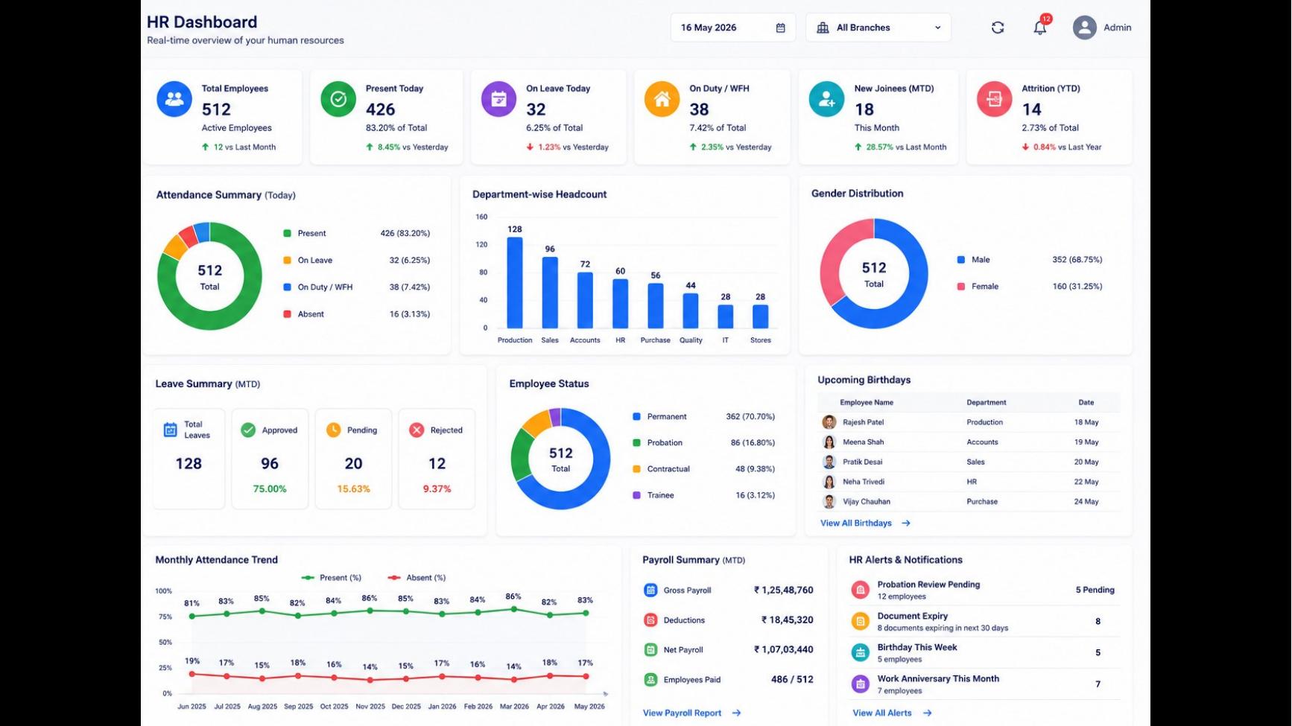Click the Present Today checkmark icon
Screen dimensions: 1292x726
[338, 99]
